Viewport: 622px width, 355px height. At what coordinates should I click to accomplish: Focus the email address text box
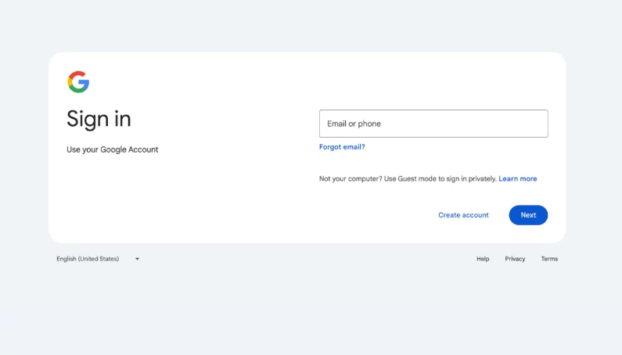tap(433, 124)
